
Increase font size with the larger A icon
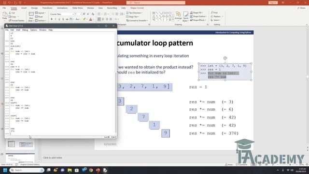[84, 14]
